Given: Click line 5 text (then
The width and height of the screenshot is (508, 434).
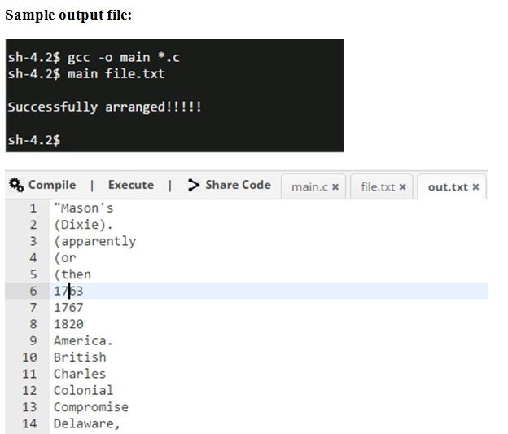Looking at the screenshot, I should pos(72,274).
